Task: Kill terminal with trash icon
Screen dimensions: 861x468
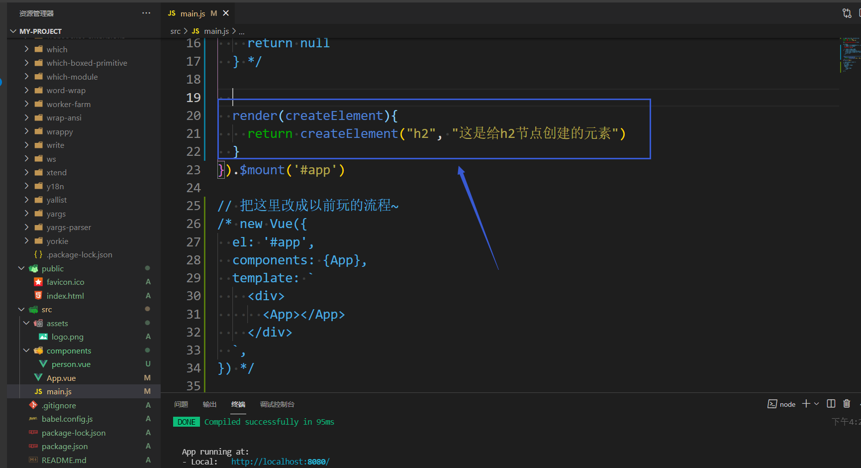Action: [x=847, y=404]
